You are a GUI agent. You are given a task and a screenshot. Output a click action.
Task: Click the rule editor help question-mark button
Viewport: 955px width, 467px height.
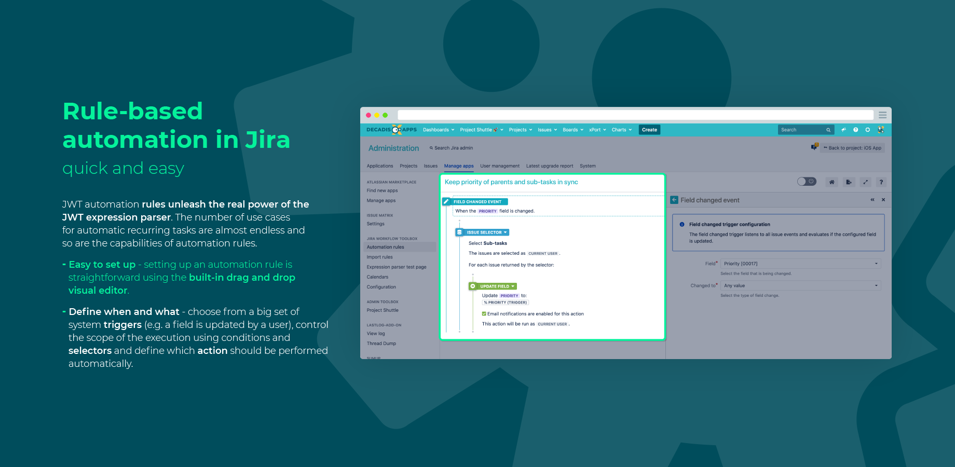point(881,182)
